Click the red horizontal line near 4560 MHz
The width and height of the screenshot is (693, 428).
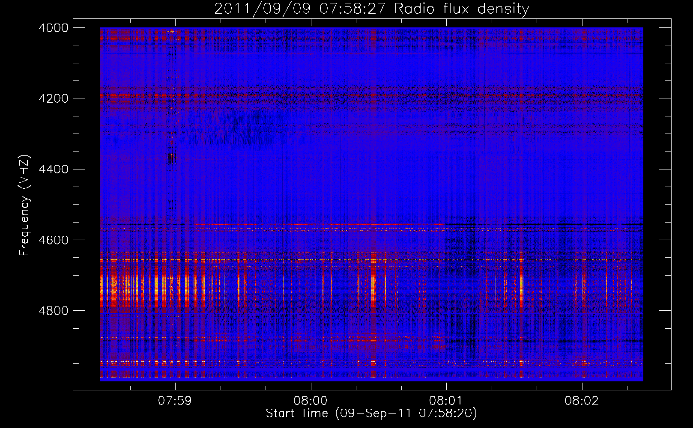coord(319,224)
